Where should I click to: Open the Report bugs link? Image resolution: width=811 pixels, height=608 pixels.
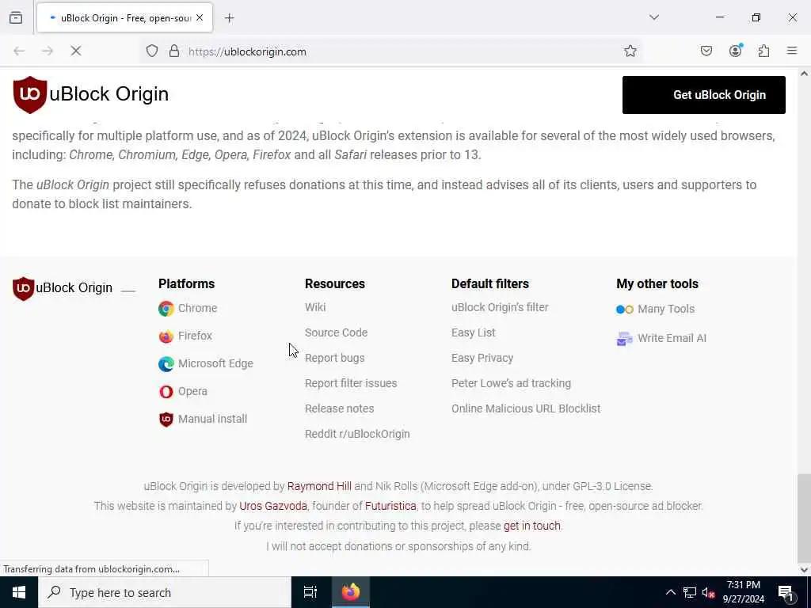click(335, 358)
